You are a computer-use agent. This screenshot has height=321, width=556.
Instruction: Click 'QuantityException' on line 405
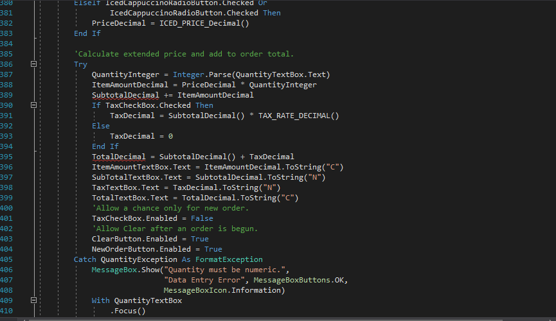(x=139, y=260)
